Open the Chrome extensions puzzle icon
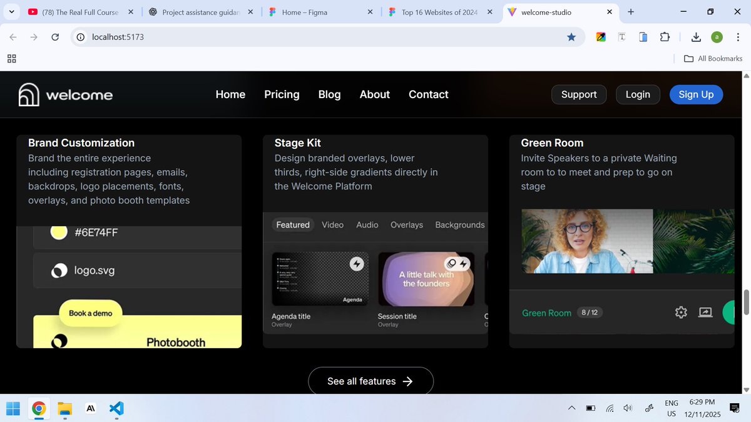This screenshot has height=422, width=751. coord(665,37)
